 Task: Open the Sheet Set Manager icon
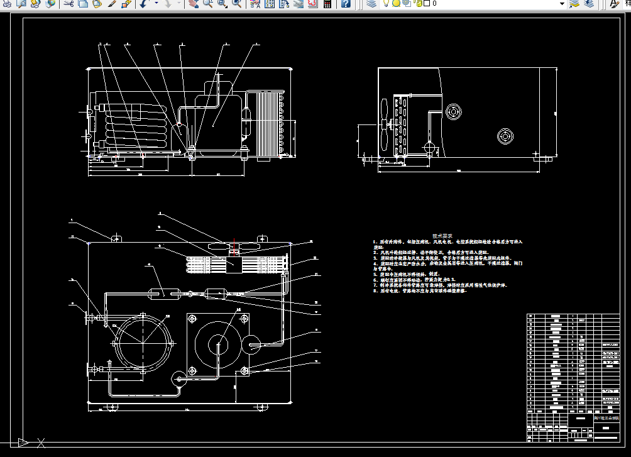click(298, 3)
